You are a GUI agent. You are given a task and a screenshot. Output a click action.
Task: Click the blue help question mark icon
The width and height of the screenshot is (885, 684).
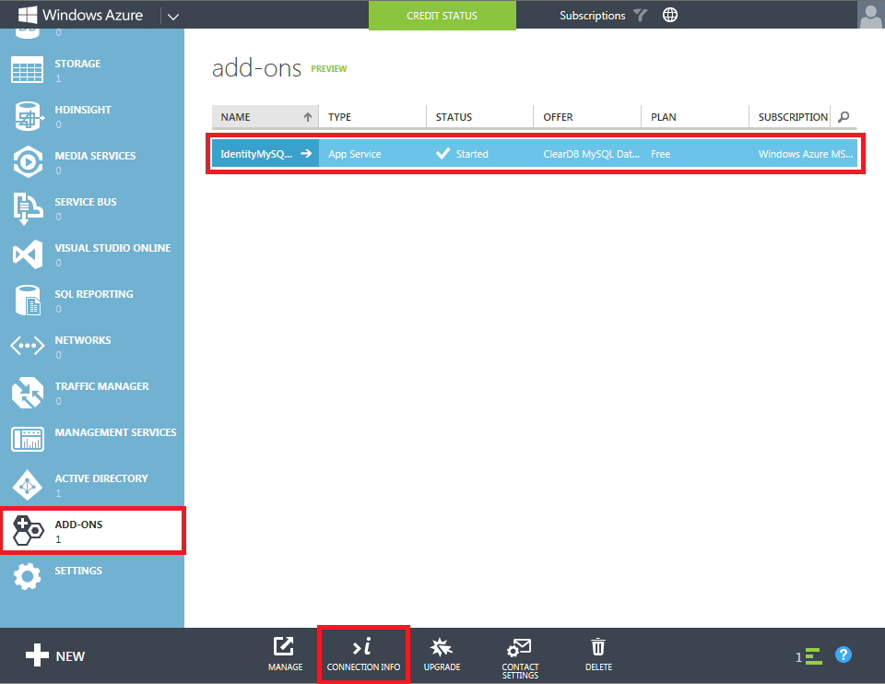point(843,655)
